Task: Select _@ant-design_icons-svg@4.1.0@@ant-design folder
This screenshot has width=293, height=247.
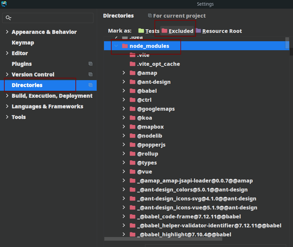Action: pyautogui.click(x=197, y=199)
